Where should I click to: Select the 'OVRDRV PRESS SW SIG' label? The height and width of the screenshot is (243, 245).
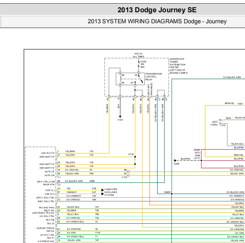click(x=45, y=230)
